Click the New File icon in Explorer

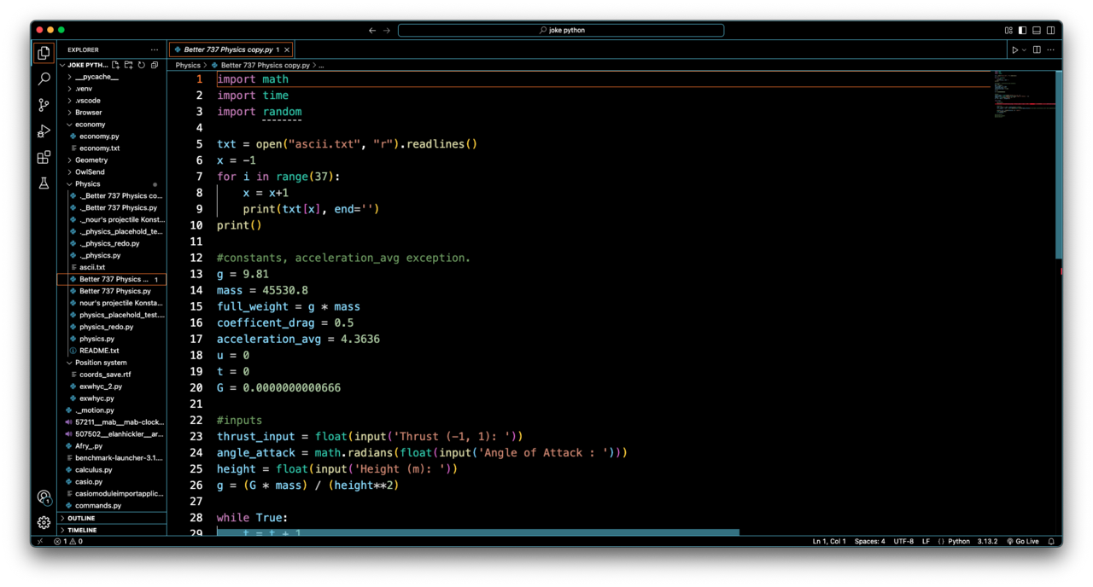(x=116, y=65)
